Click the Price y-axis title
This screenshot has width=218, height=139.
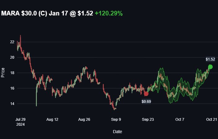point(3,73)
